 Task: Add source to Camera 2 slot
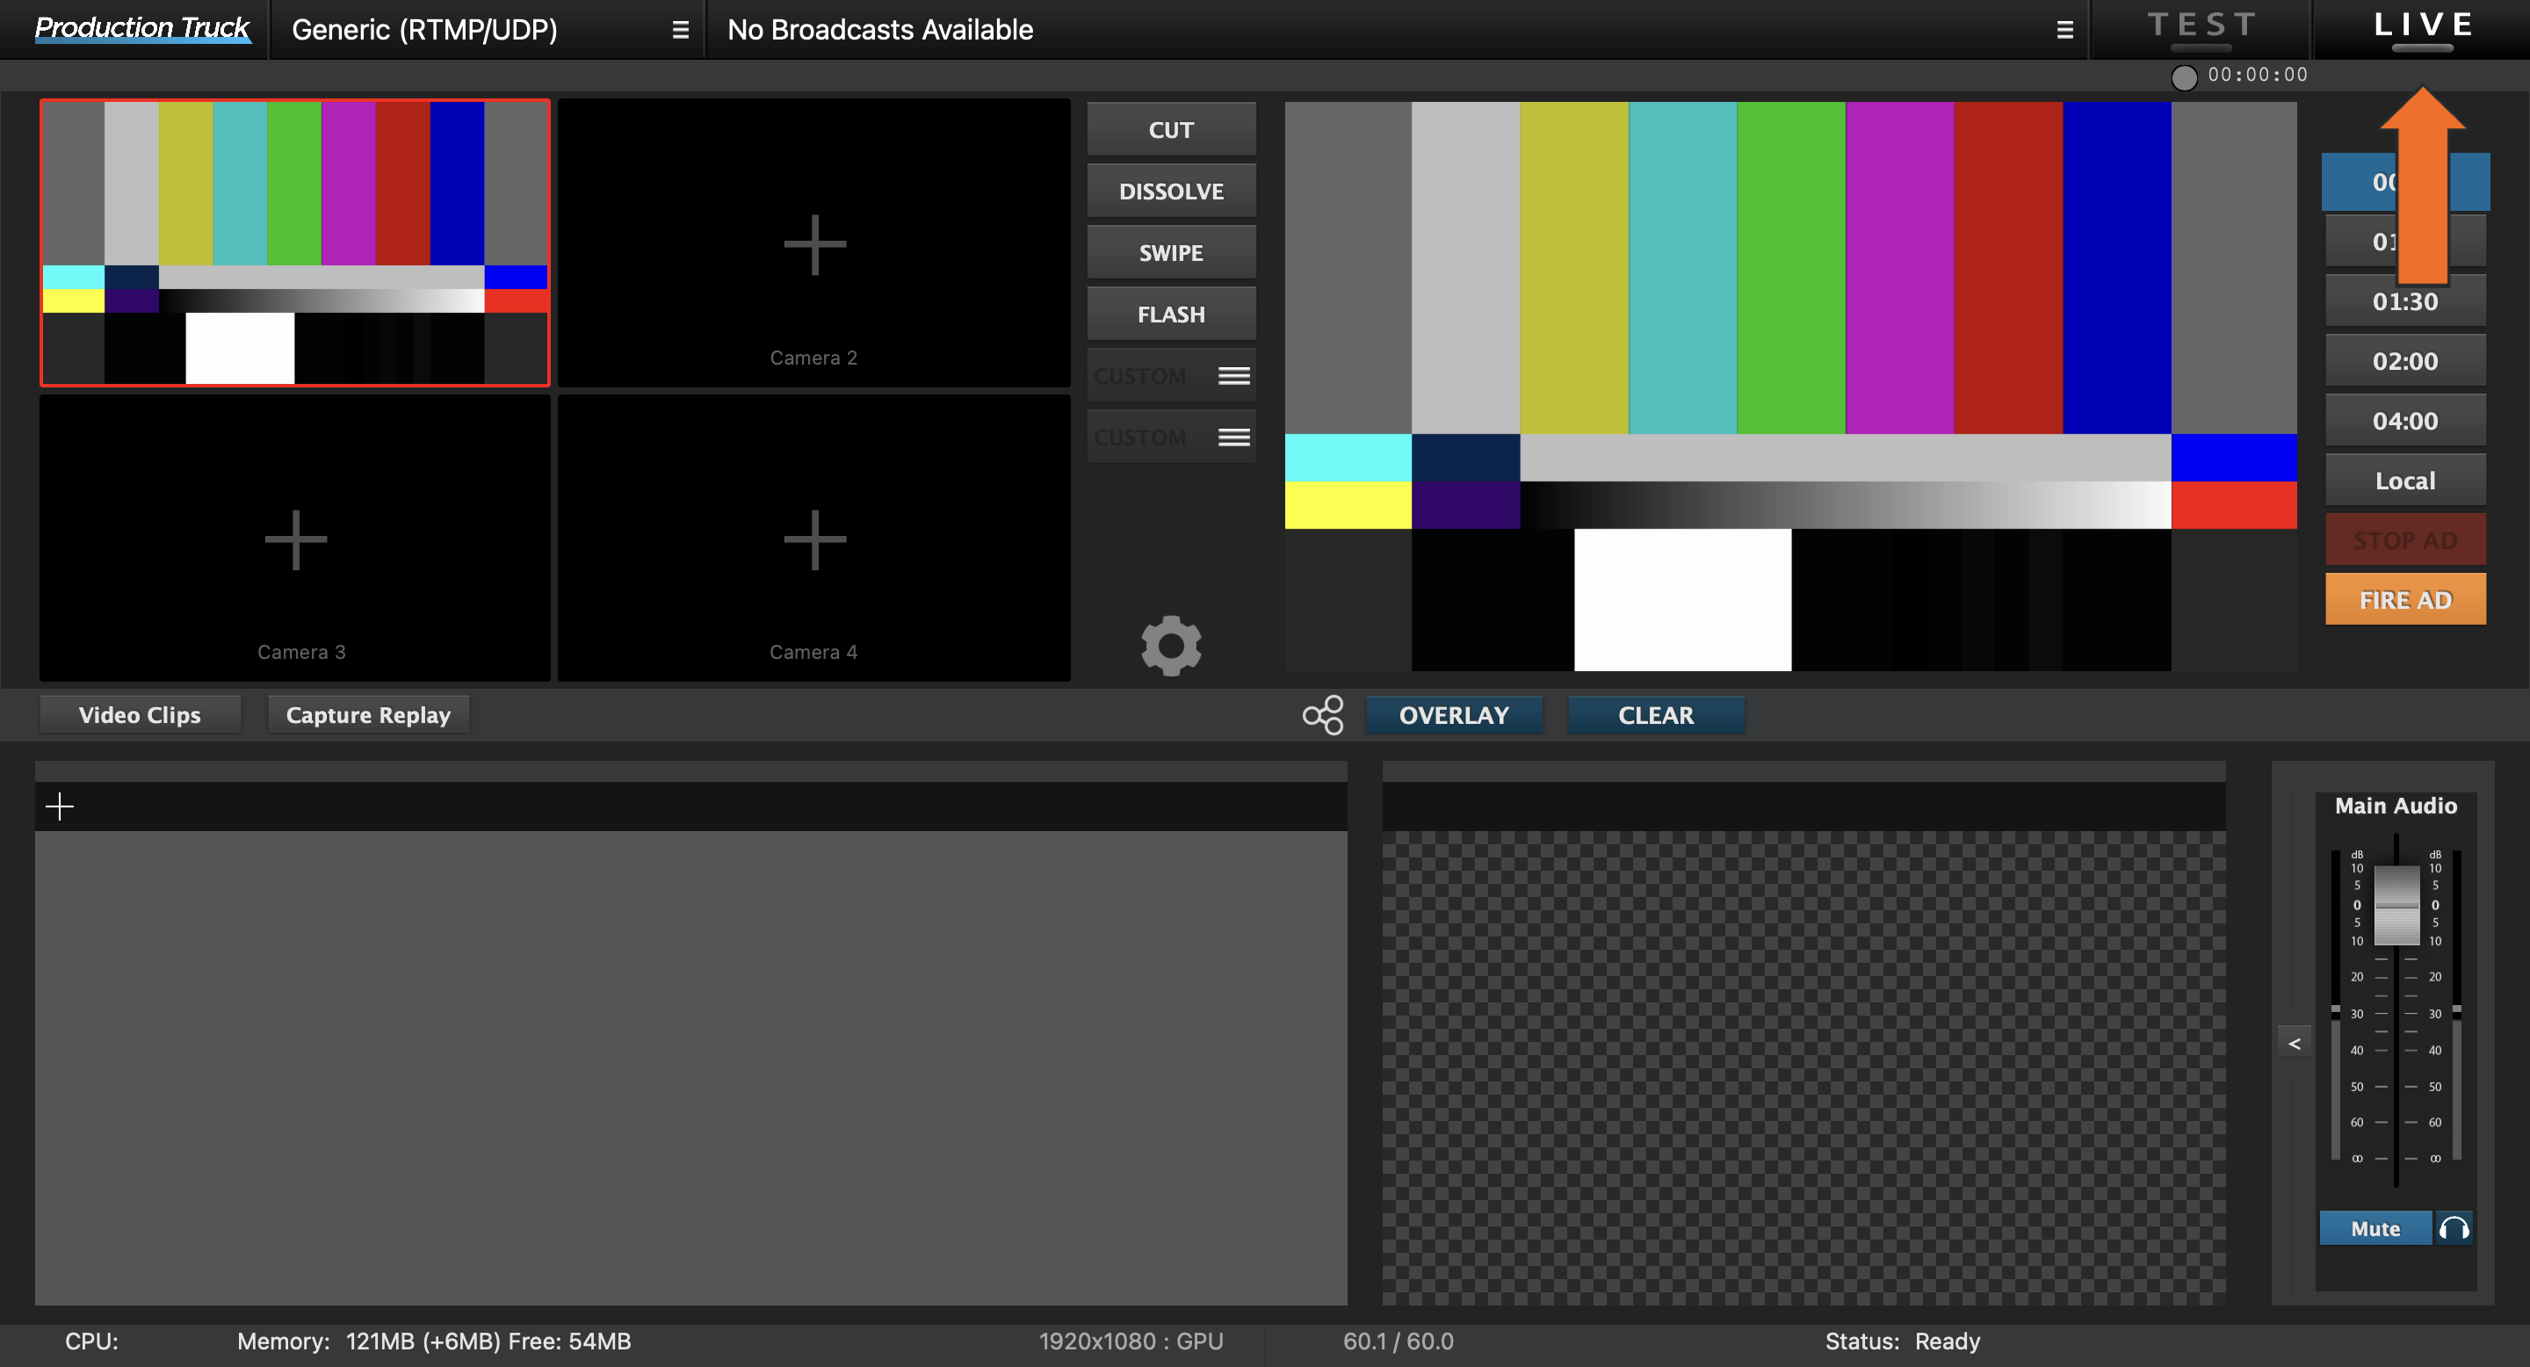click(x=814, y=242)
